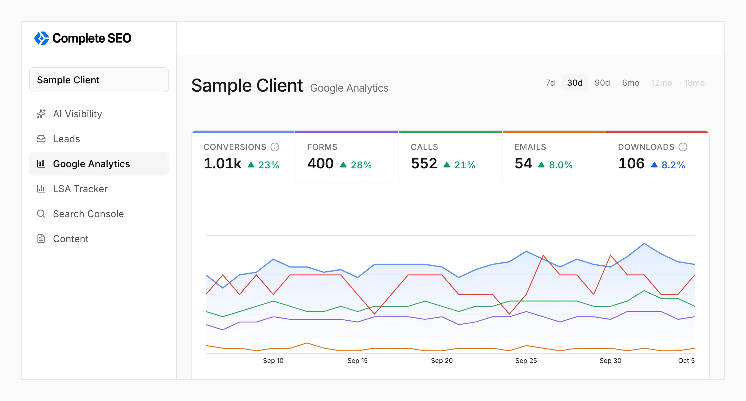Viewport: 746px width, 401px height.
Task: Click the Complete SEO logo icon
Action: (42, 38)
